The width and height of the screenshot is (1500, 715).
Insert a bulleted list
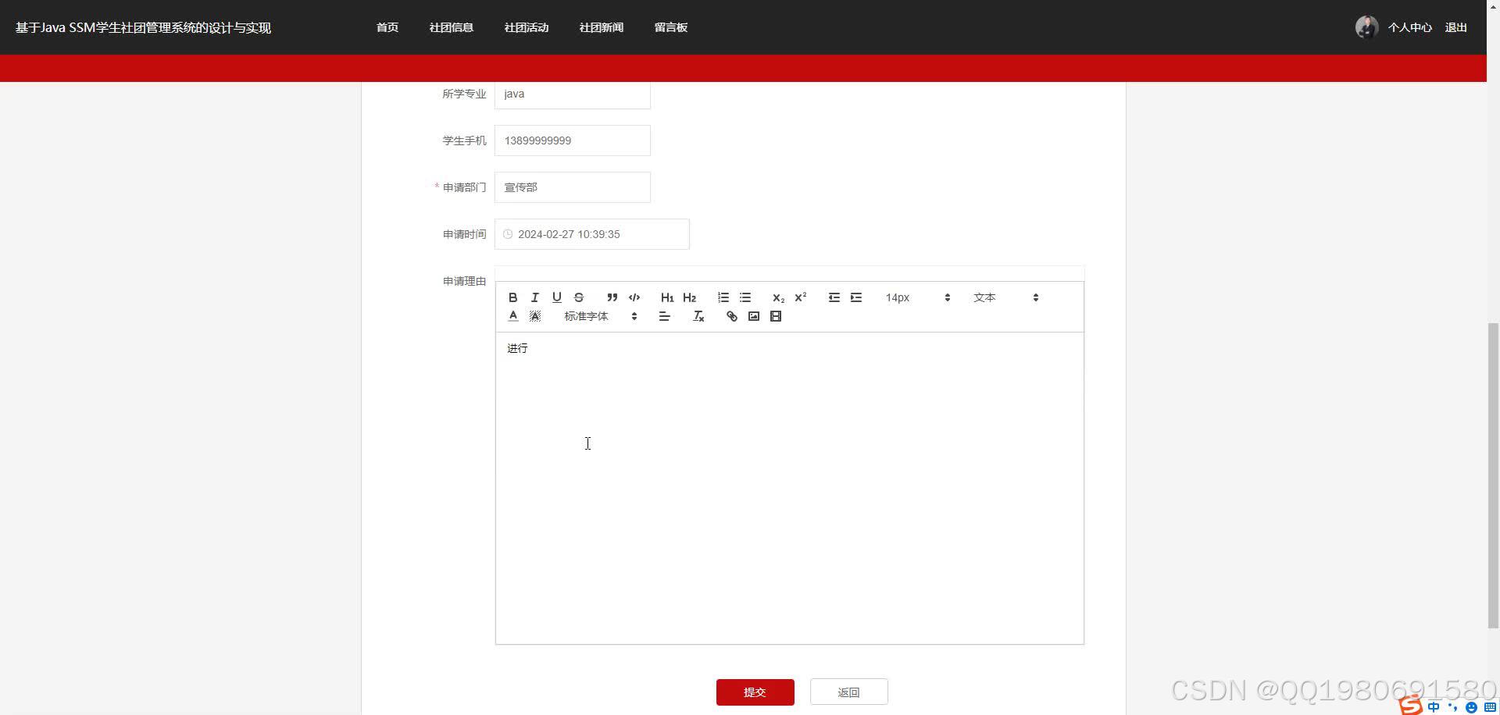(x=745, y=297)
